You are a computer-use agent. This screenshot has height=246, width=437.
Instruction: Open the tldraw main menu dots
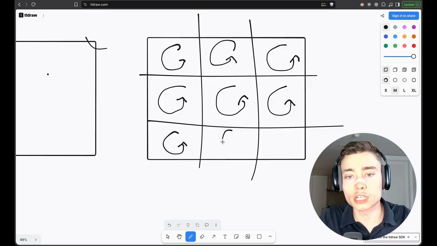pyautogui.click(x=43, y=15)
